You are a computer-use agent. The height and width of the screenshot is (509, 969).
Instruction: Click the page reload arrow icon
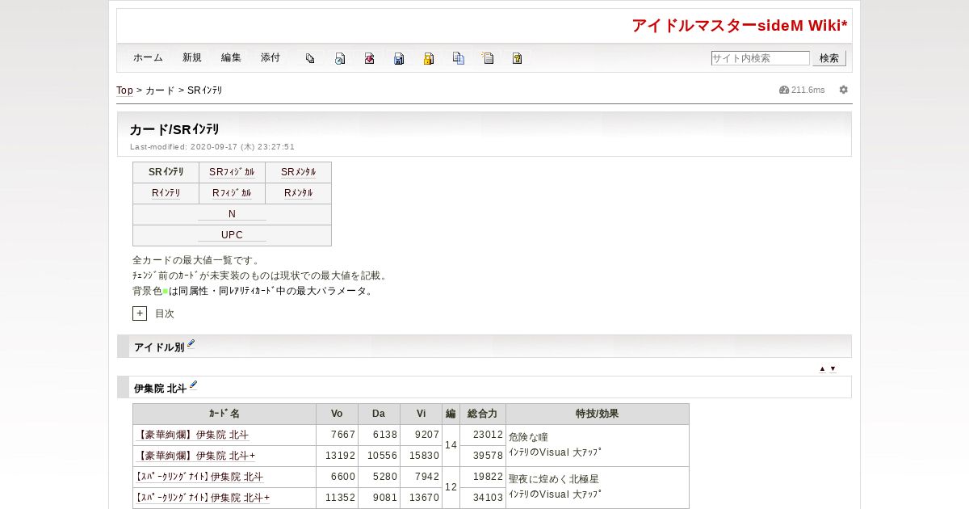340,58
